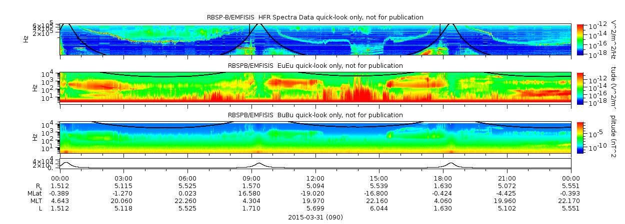Click the '15:00' time tick label
The width and height of the screenshot is (625, 224).
pyautogui.click(x=379, y=179)
